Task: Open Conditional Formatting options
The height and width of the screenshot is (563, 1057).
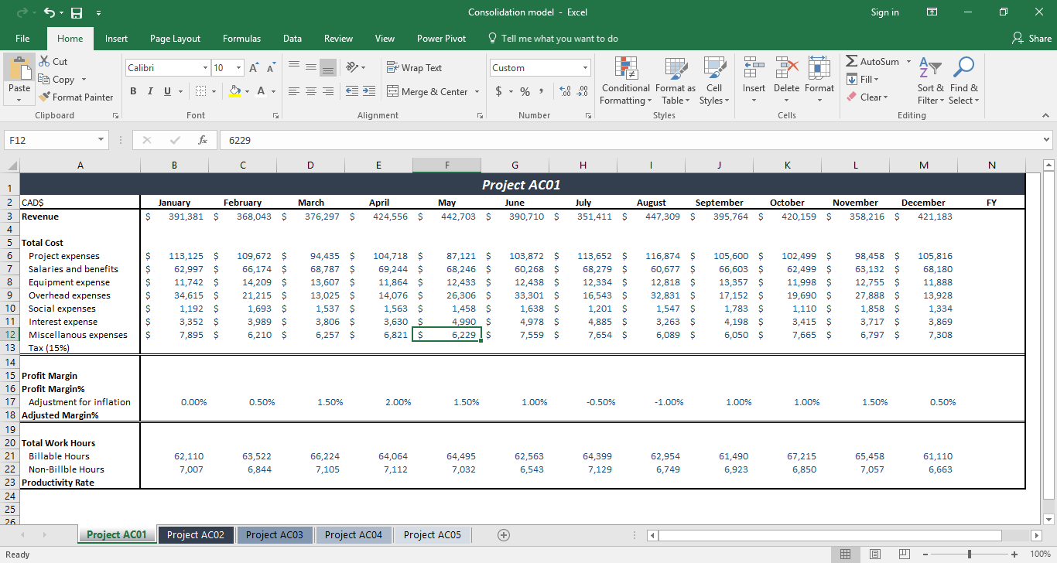Action: pyautogui.click(x=625, y=80)
